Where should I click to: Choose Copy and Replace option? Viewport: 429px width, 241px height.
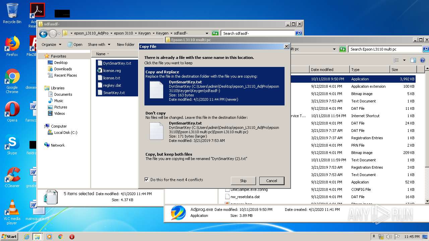click(214, 86)
